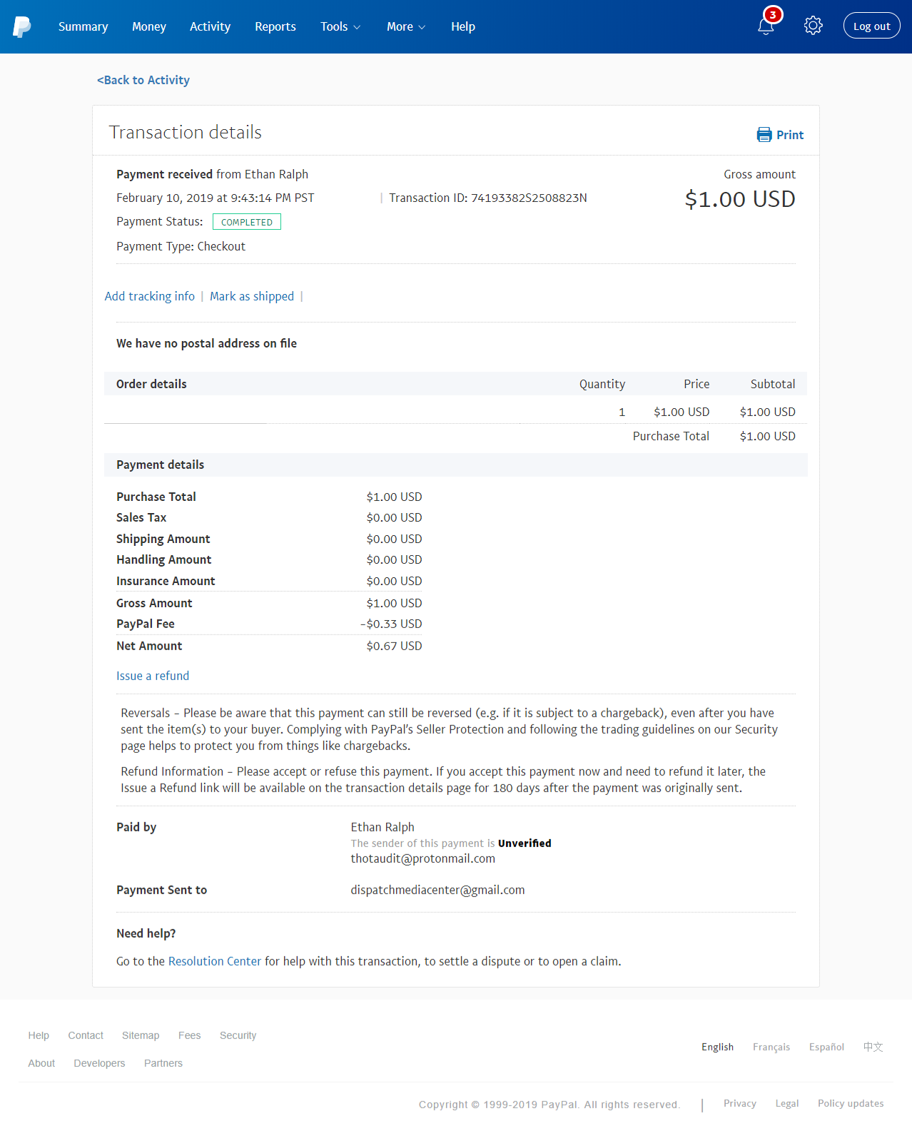The image size is (912, 1131).
Task: Click the PayPal logo icon
Action: (x=22, y=27)
